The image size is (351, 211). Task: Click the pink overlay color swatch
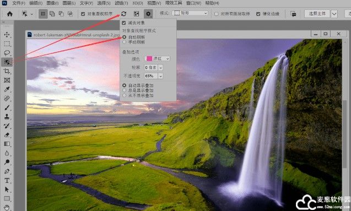[x=149, y=58]
